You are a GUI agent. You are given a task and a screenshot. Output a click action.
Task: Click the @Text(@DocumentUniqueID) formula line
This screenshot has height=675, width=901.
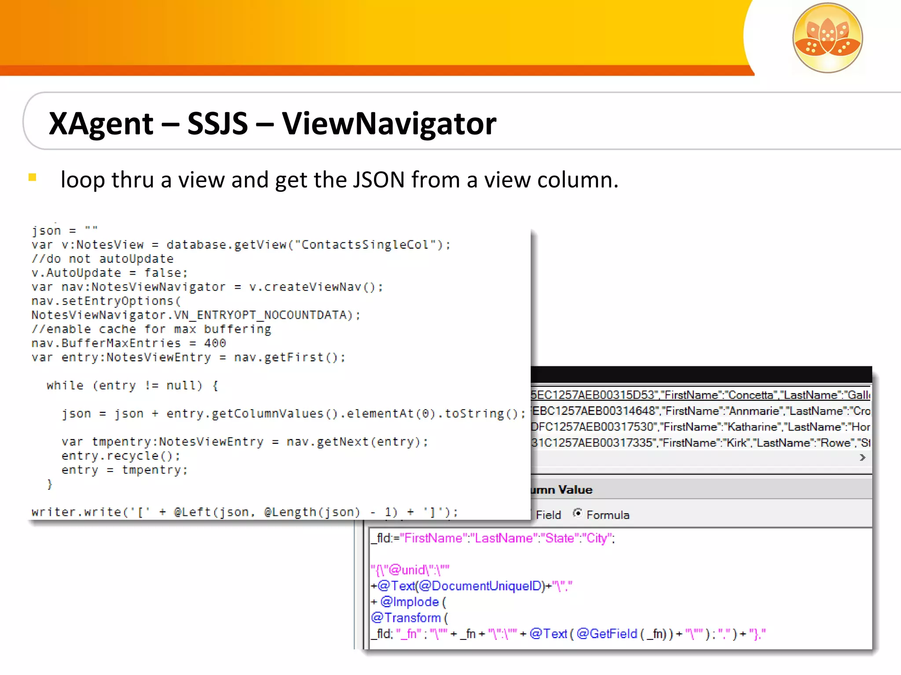pos(472,586)
